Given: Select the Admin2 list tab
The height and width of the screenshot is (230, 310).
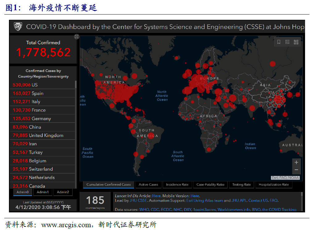Looking at the screenshot, I should (x=63, y=192).
